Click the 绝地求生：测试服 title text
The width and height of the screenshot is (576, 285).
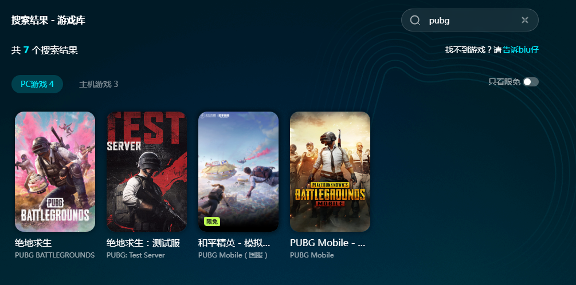(143, 243)
